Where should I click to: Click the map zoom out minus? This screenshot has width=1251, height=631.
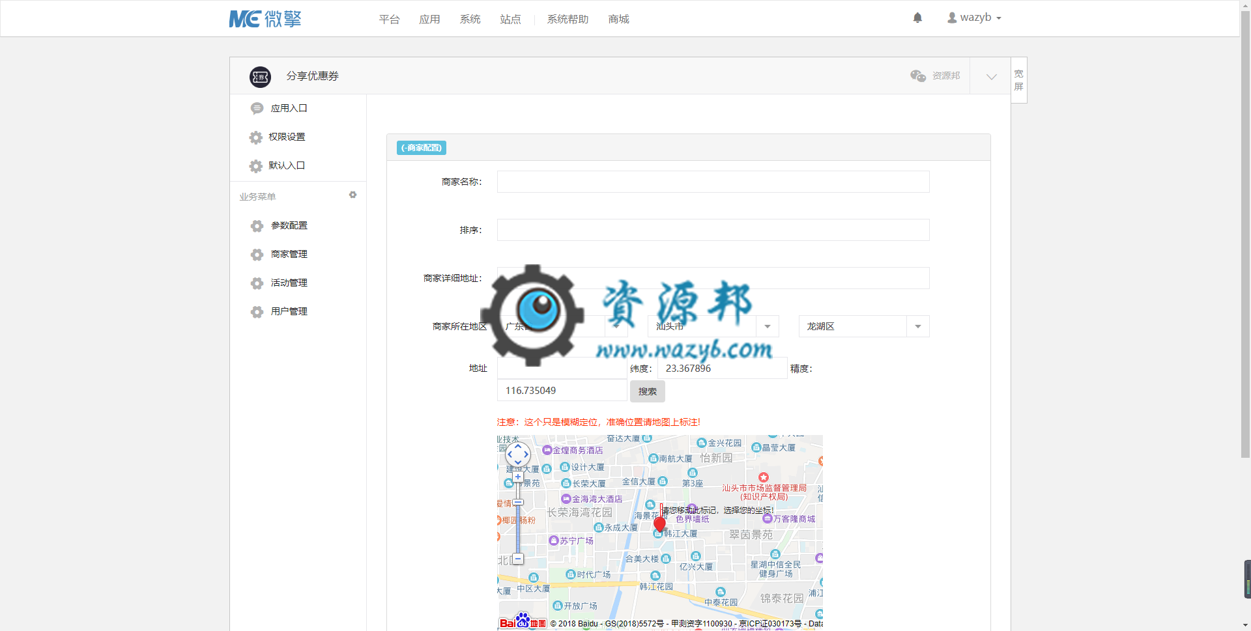518,559
